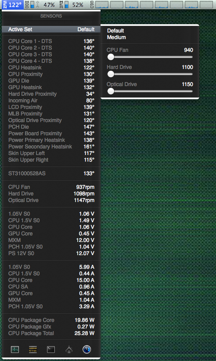Click the HDD usage bar icon in menu bar
Image resolution: width=216 pixels, height=361 pixels.
click(x=32, y=4)
